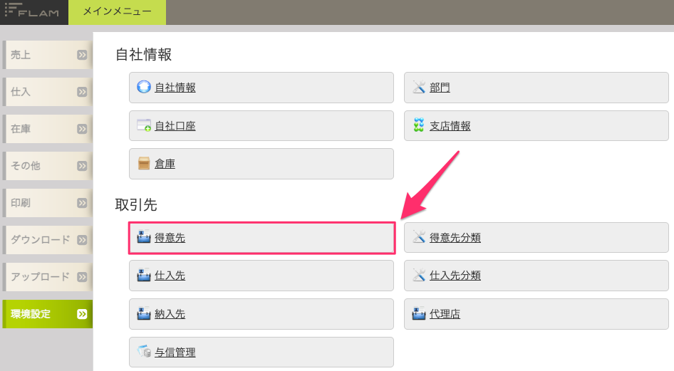Open the メインメニュー tab
The width and height of the screenshot is (674, 371).
pos(117,12)
